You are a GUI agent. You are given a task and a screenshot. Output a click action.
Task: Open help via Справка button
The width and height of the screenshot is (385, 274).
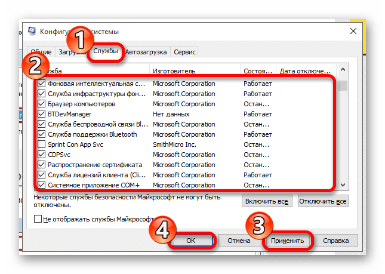click(x=336, y=241)
